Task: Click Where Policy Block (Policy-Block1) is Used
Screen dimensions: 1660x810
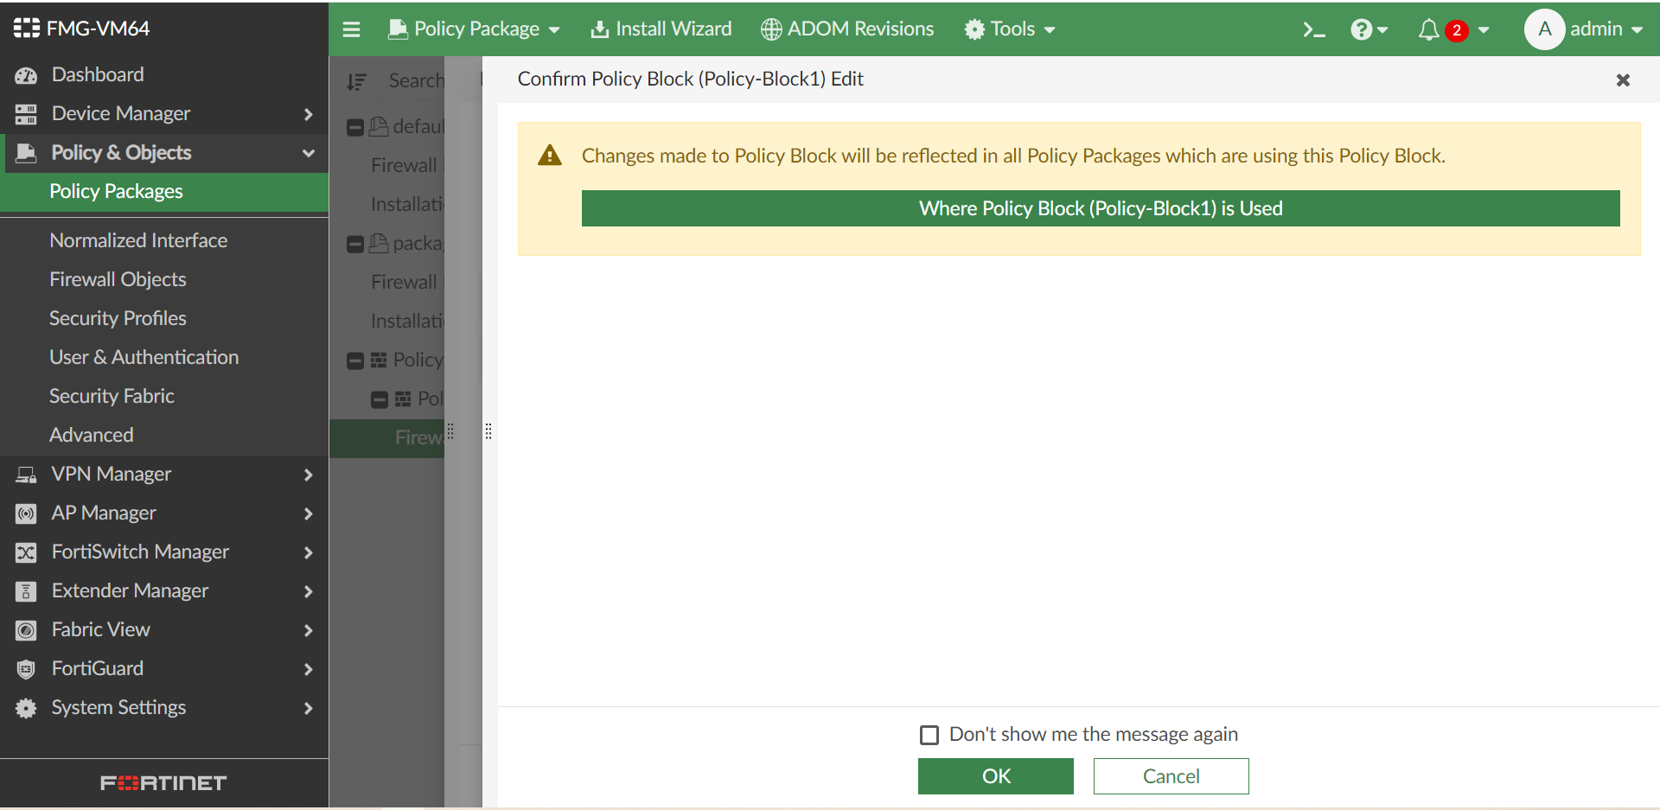Action: coord(1100,207)
